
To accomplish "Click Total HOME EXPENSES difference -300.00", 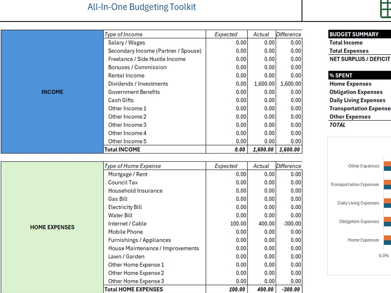I will click(291, 289).
